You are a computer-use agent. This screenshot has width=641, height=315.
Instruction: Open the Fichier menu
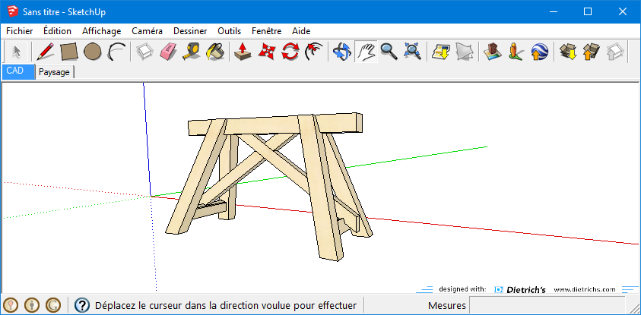20,31
